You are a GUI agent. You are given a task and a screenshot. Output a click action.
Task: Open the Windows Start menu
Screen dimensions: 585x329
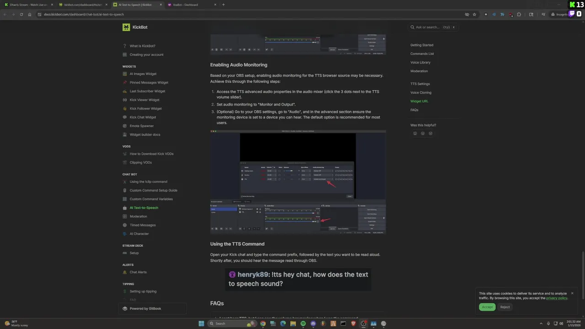202,324
